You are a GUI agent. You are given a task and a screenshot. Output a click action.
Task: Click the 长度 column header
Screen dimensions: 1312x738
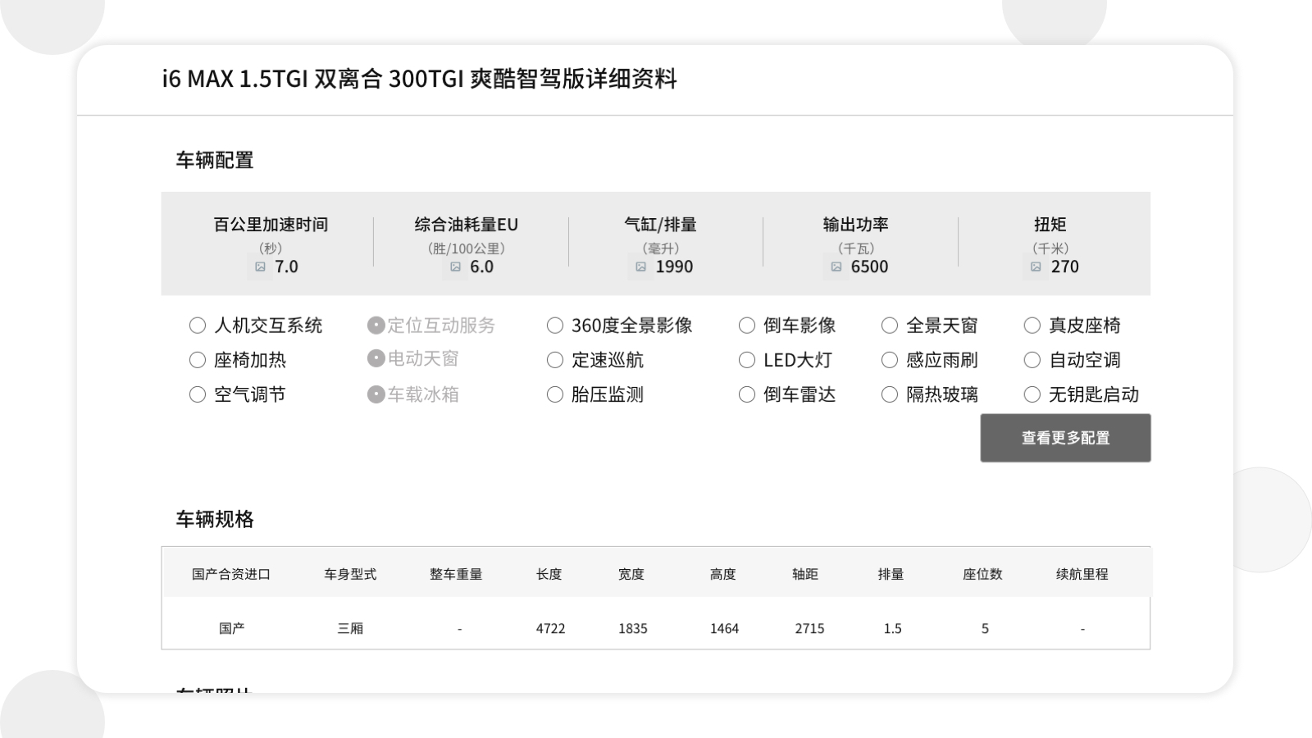(549, 574)
